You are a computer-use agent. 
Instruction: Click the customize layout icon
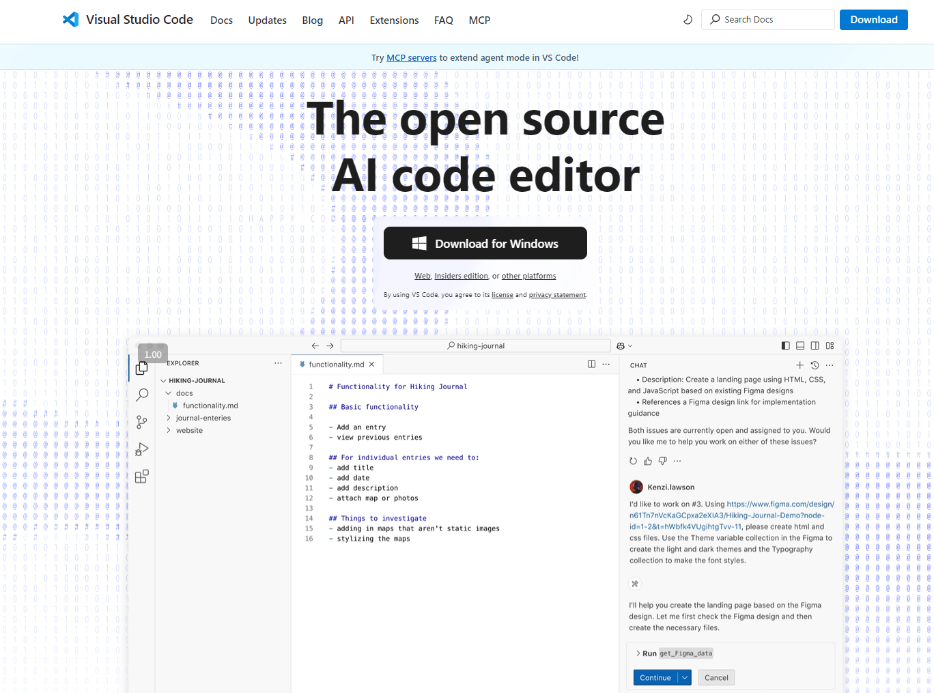830,345
